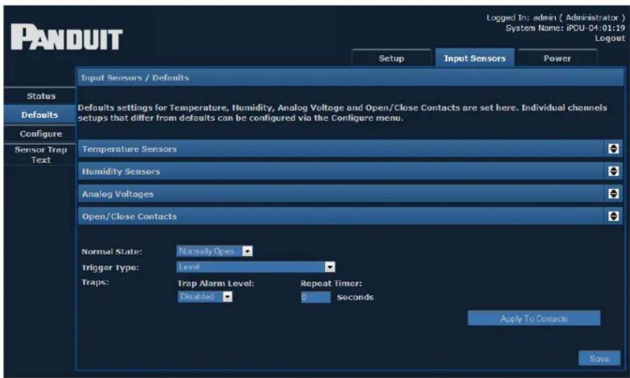Click the Logged In admin text
630x378 pixels.
pos(556,18)
